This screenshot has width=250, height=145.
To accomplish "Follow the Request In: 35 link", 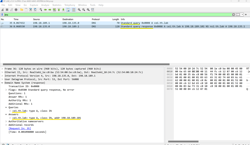I will pos(19,128).
